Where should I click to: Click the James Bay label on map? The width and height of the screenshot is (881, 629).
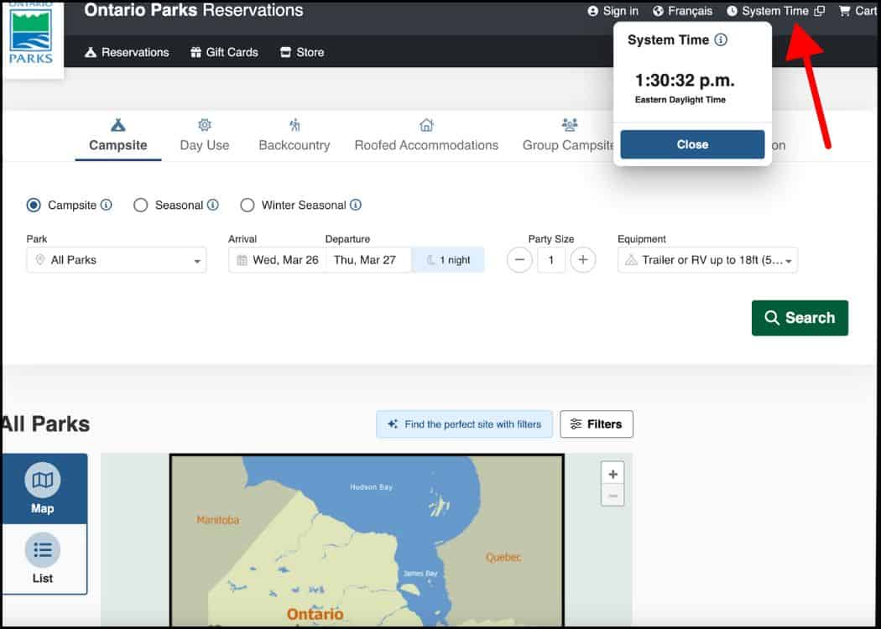coord(420,574)
